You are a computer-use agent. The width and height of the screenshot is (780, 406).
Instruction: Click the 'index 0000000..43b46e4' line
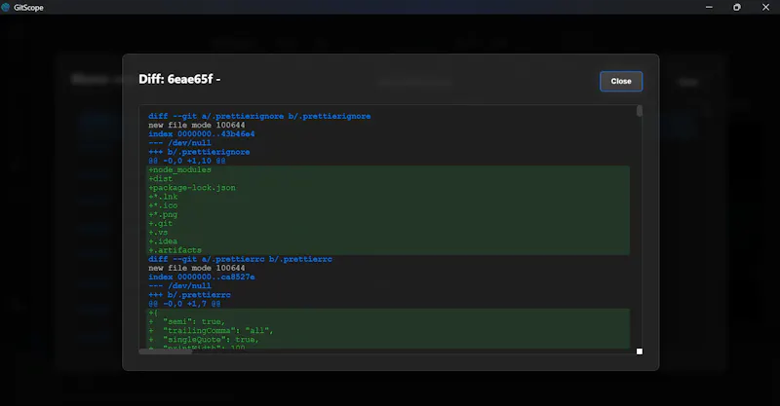point(202,134)
